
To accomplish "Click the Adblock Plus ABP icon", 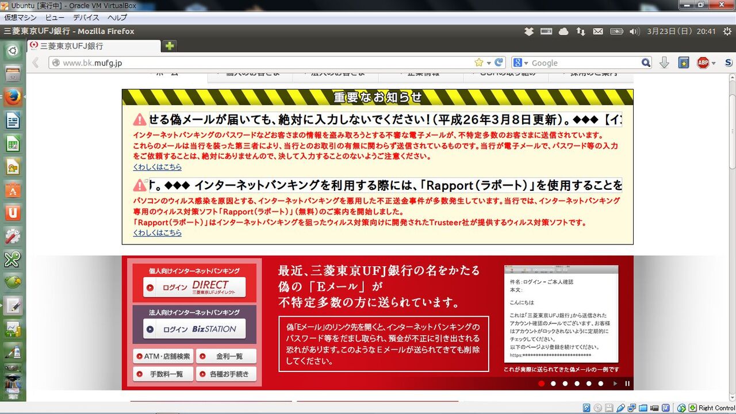I will click(703, 63).
